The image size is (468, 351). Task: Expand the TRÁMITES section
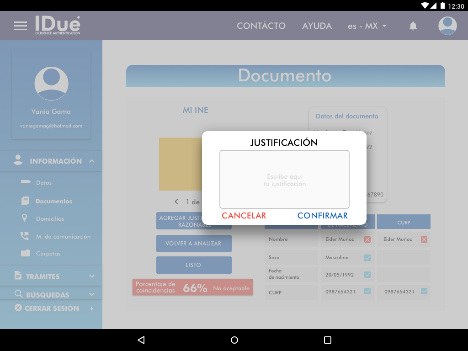[92, 277]
